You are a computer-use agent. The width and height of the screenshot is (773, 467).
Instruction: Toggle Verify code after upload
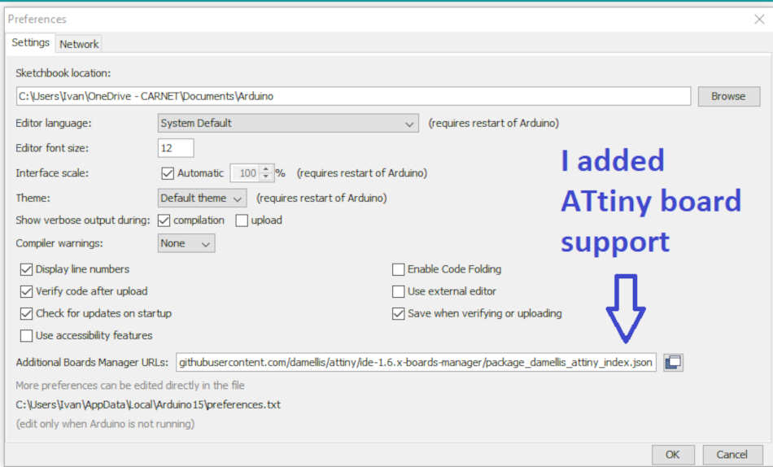(x=26, y=291)
